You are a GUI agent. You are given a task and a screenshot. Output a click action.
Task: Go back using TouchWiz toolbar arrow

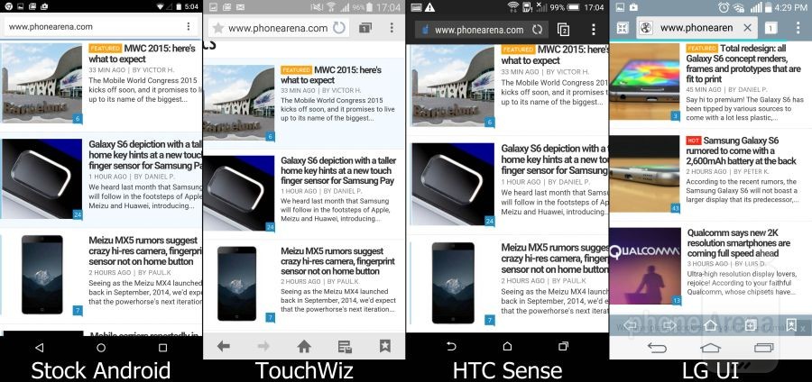coord(223,346)
